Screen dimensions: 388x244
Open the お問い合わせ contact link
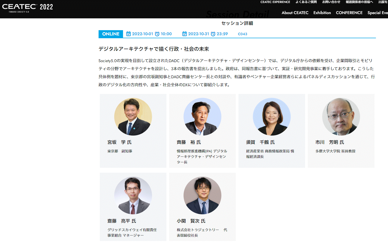(331, 2)
